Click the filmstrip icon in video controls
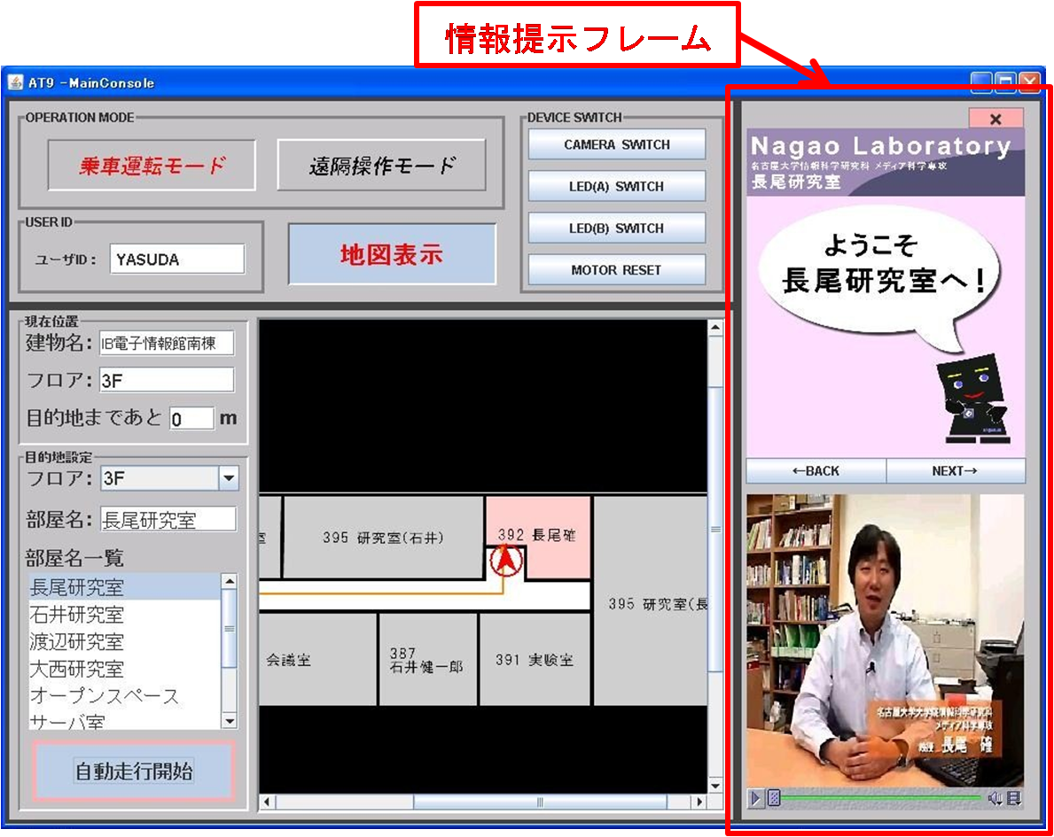Screen dimensions: 1054x837 1014,799
